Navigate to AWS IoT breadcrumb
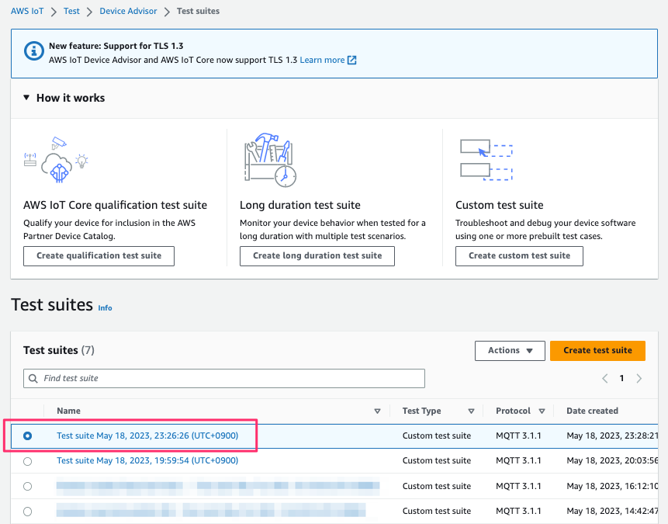 [27, 12]
